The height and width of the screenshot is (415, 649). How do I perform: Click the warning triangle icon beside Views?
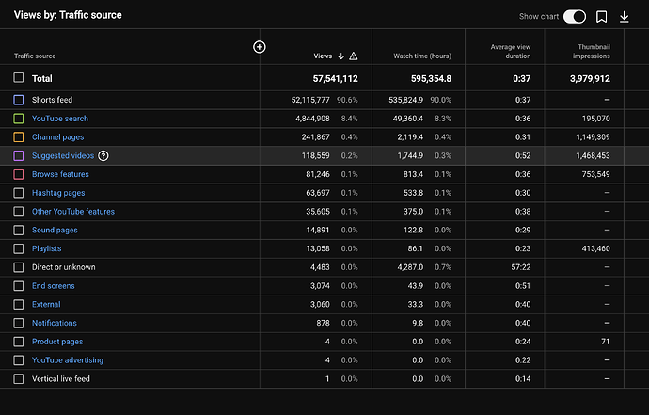pos(353,56)
